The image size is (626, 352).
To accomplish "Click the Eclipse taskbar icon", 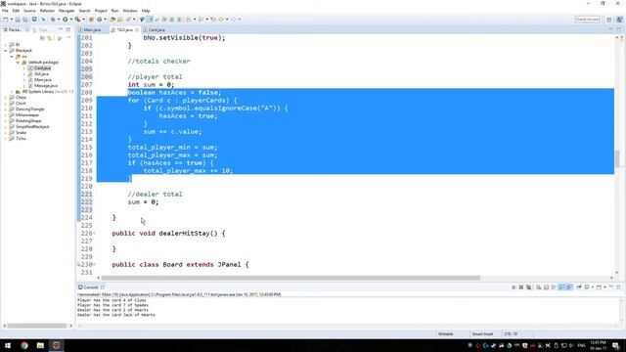I will click(x=57, y=345).
